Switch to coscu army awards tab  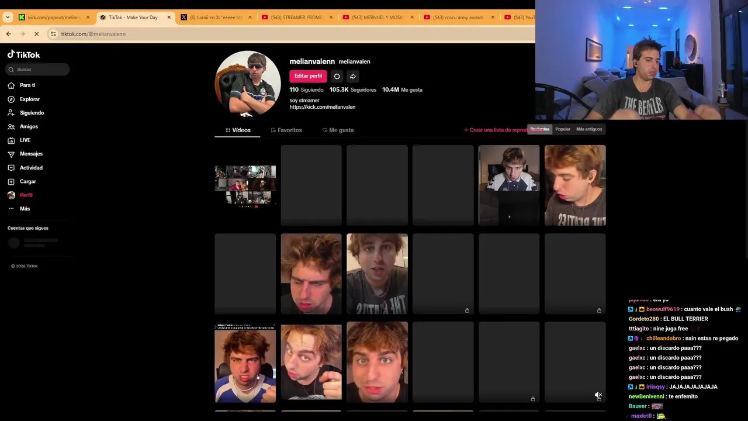[x=458, y=18]
